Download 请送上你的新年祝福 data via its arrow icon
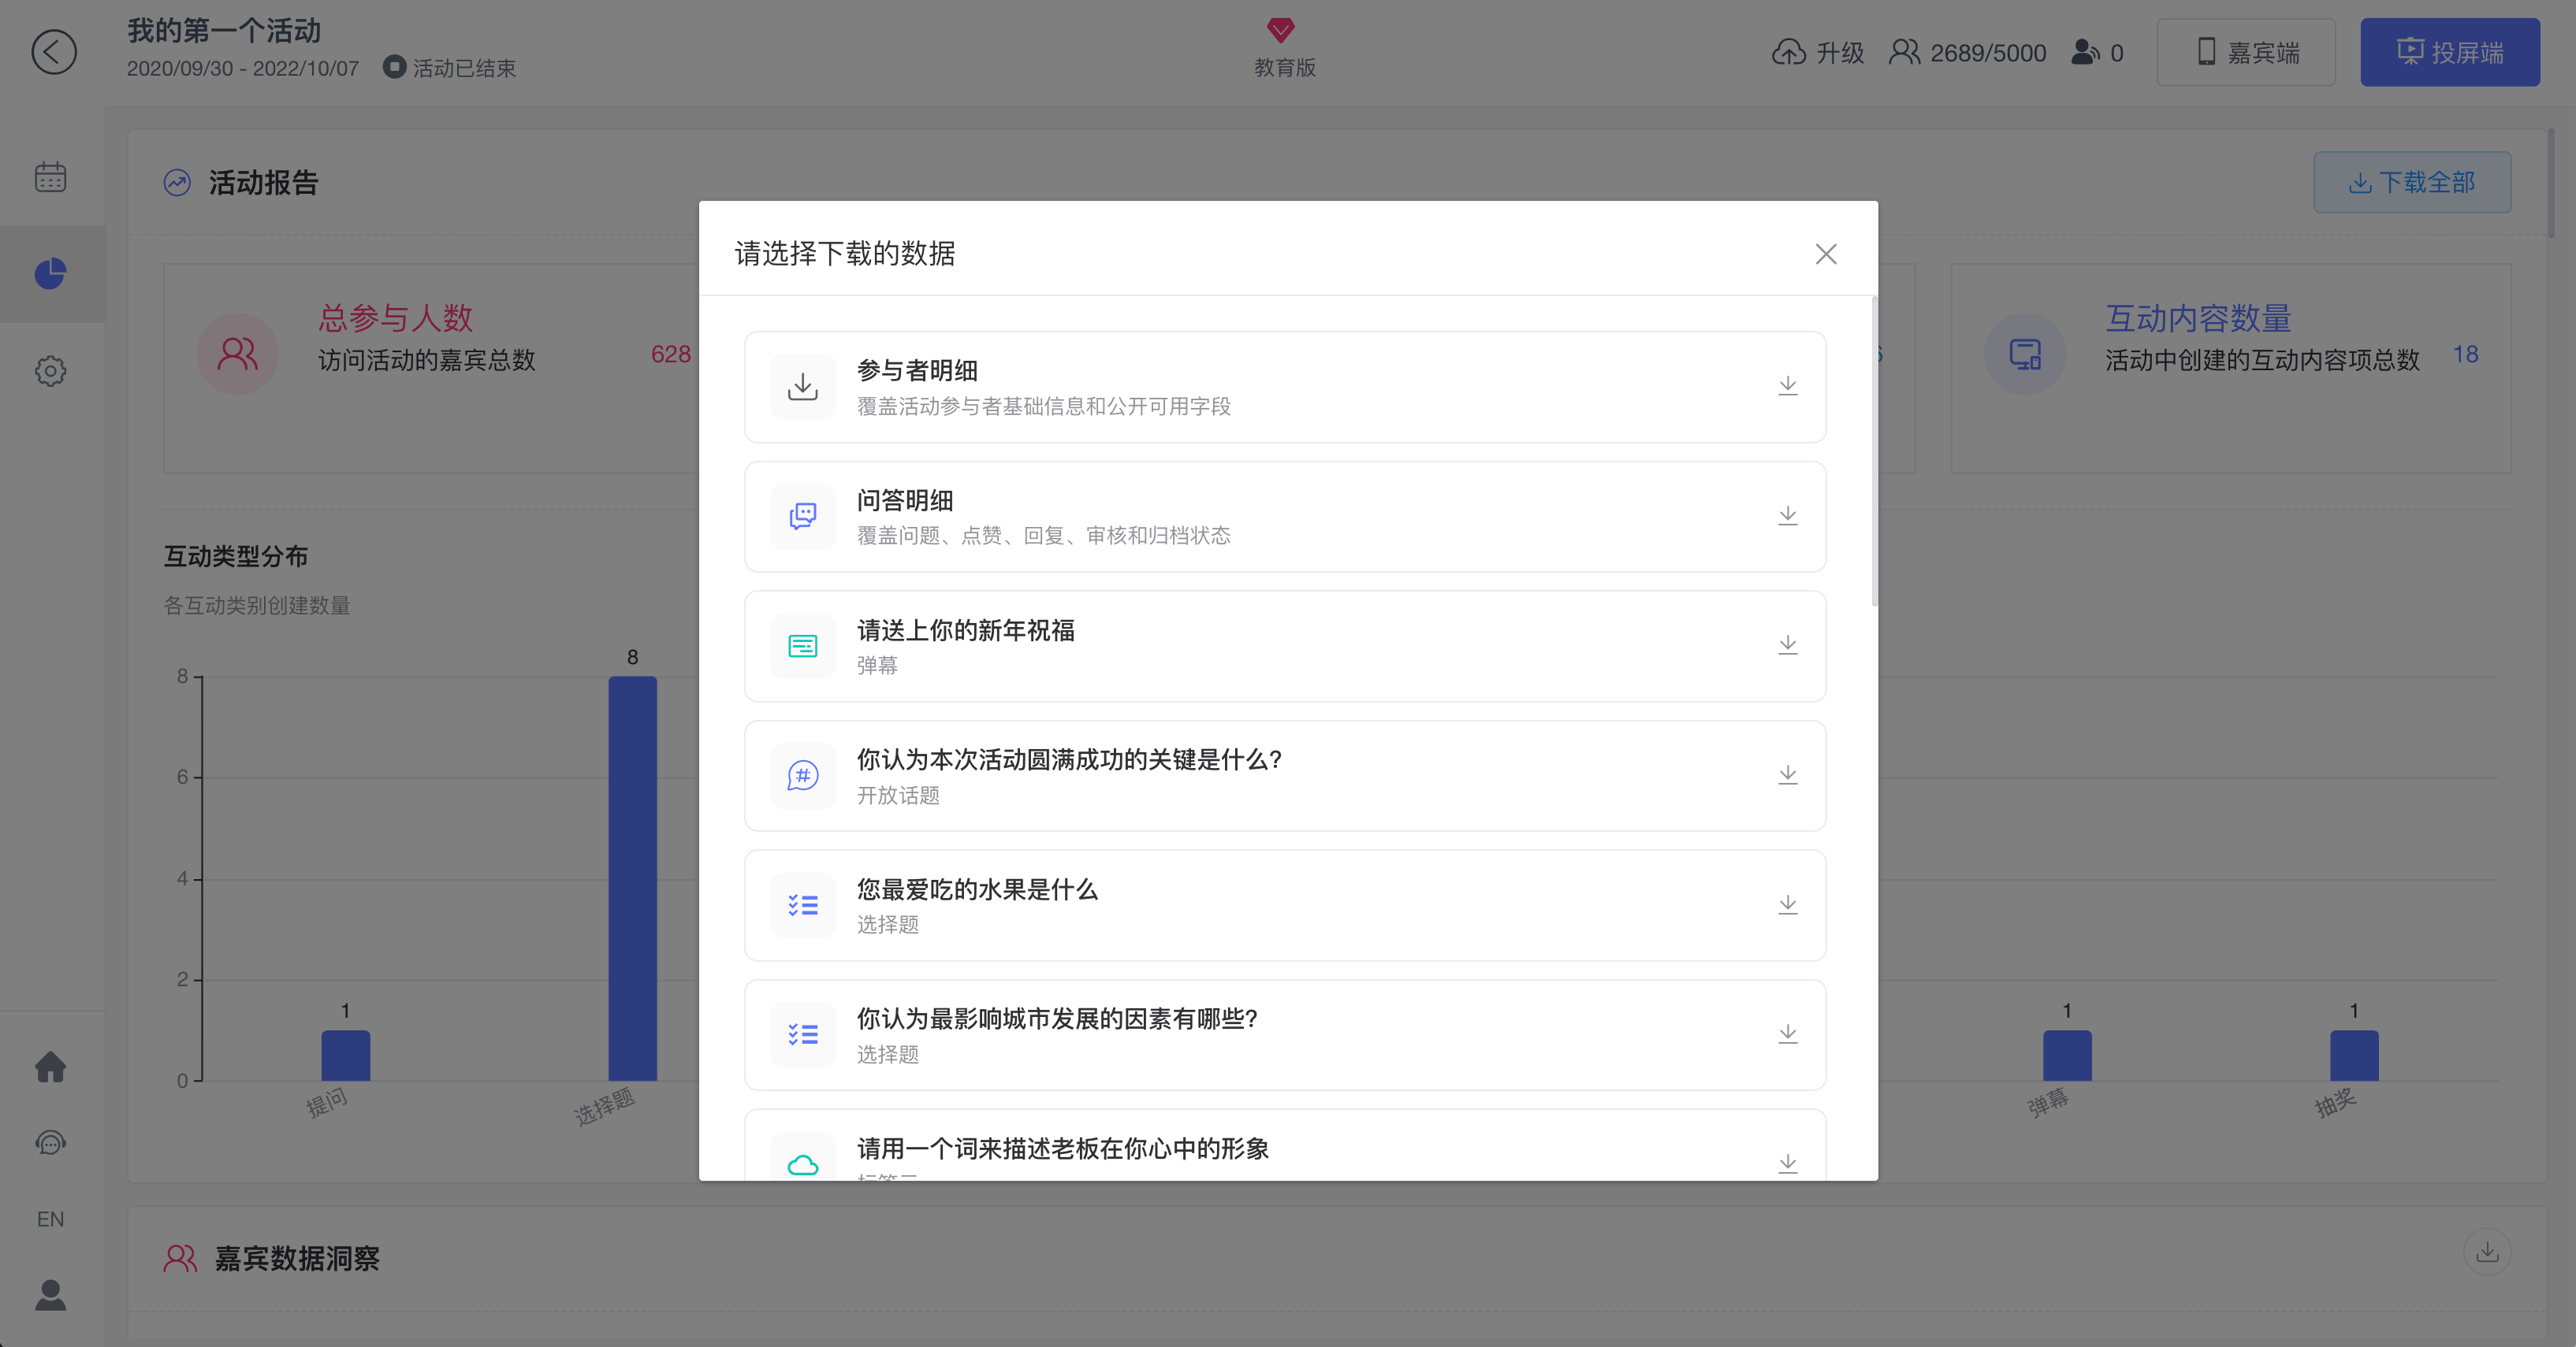The height and width of the screenshot is (1347, 2576). coord(1788,644)
